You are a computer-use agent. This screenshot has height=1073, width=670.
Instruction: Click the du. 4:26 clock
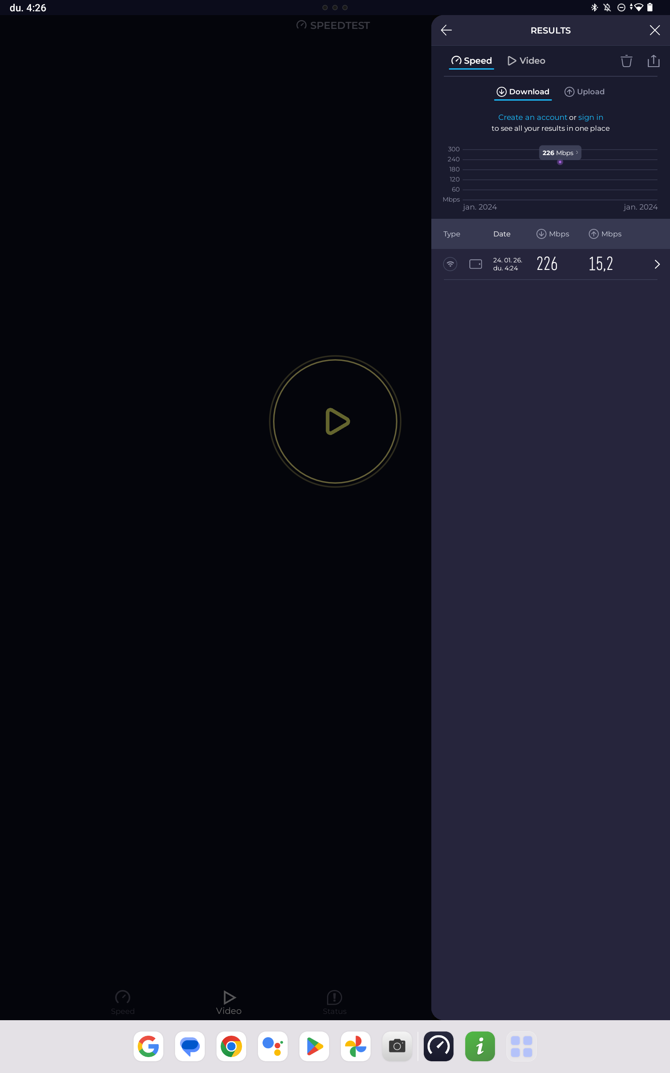(x=28, y=8)
